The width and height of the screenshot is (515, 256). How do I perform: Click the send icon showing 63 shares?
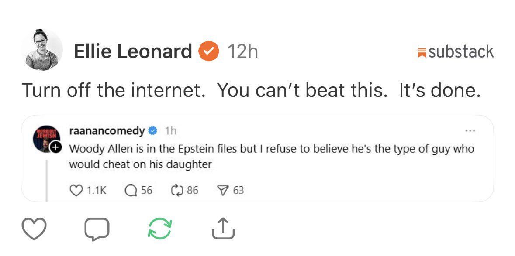pyautogui.click(x=223, y=190)
